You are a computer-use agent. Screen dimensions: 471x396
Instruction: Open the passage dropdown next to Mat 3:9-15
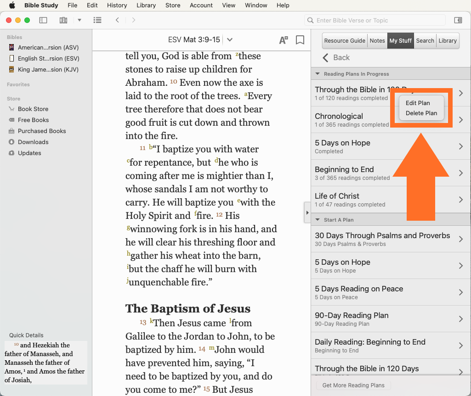[230, 40]
